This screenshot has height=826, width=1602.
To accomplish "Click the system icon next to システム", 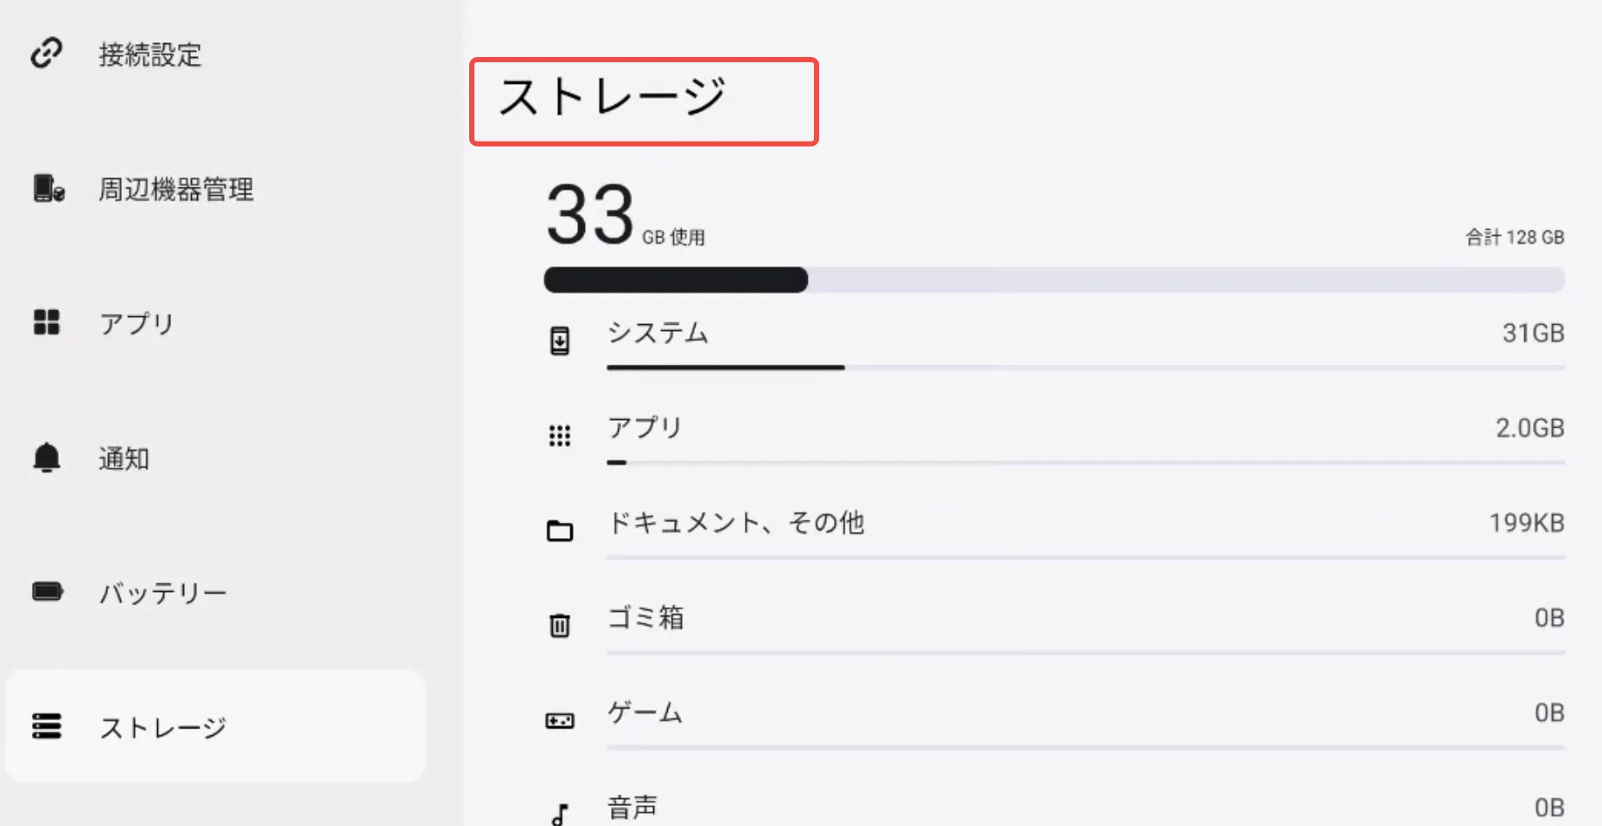I will [560, 340].
